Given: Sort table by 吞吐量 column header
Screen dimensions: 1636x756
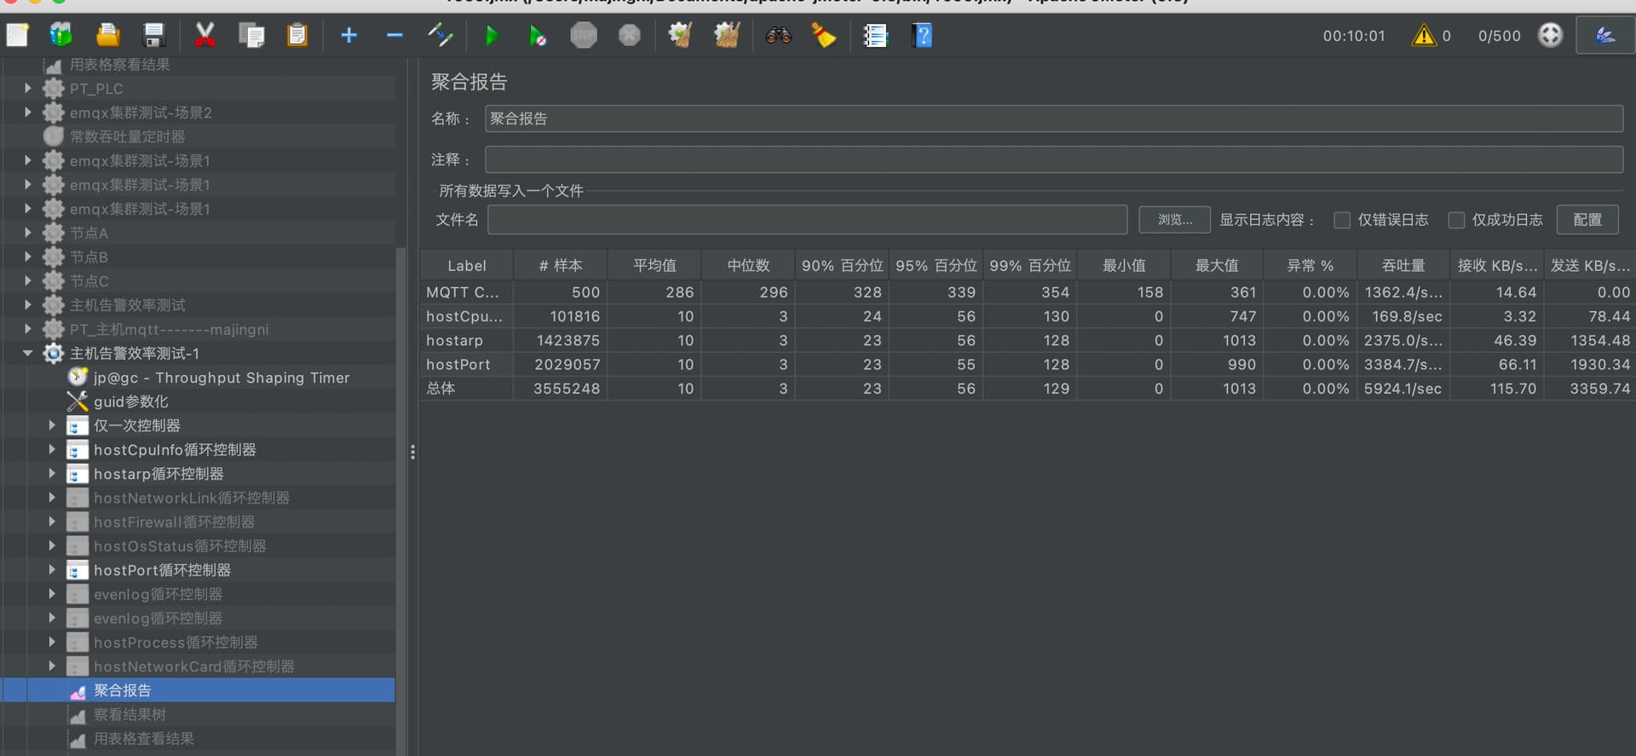Looking at the screenshot, I should click(x=1403, y=266).
